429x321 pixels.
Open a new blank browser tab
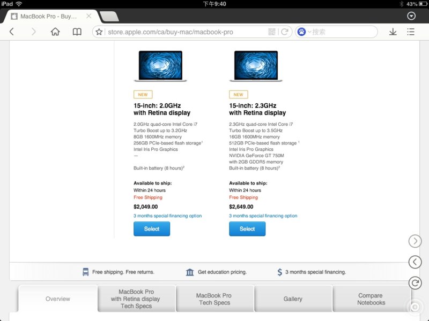109,17
